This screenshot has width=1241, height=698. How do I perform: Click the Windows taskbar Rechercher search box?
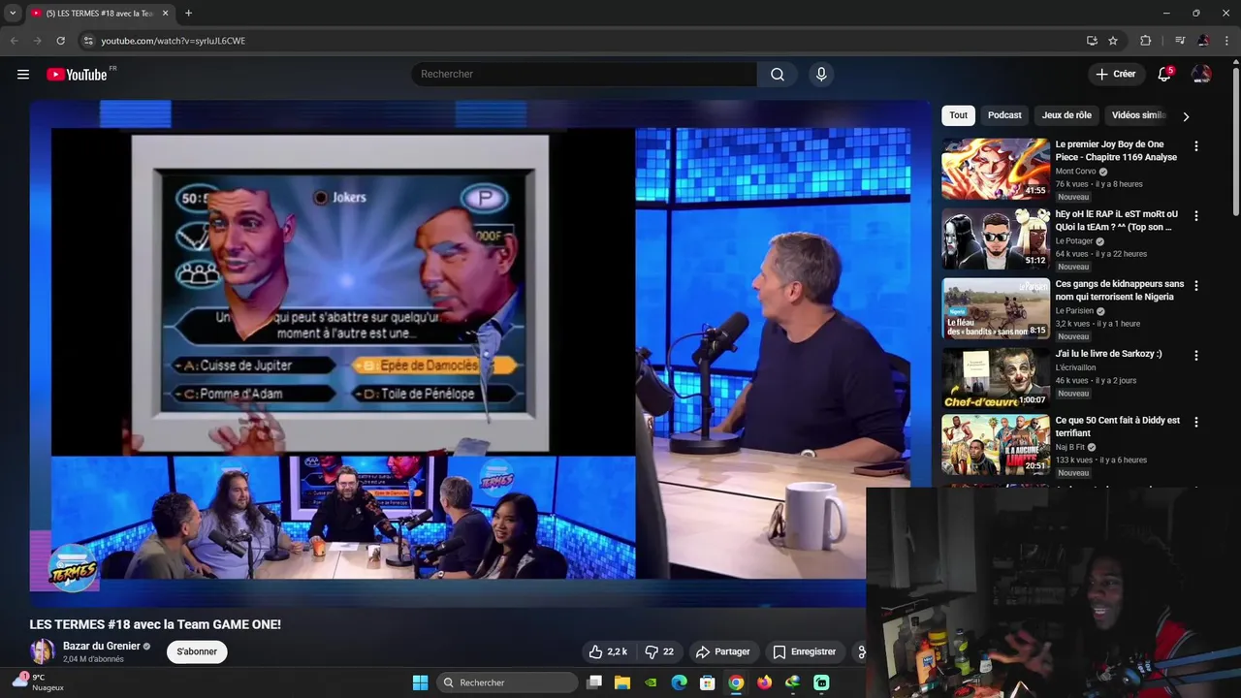coord(507,682)
